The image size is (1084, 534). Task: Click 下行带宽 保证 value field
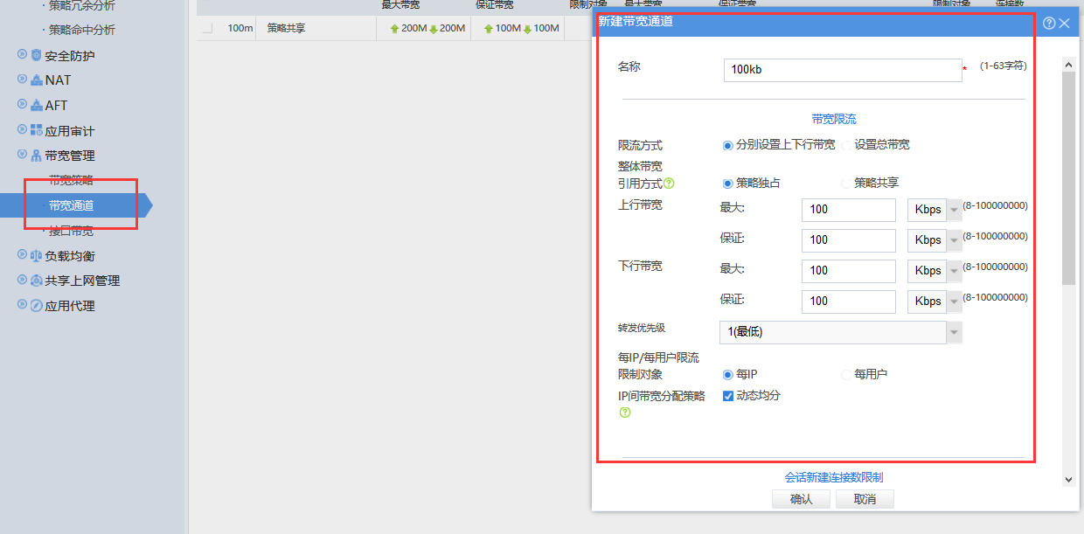coord(848,302)
